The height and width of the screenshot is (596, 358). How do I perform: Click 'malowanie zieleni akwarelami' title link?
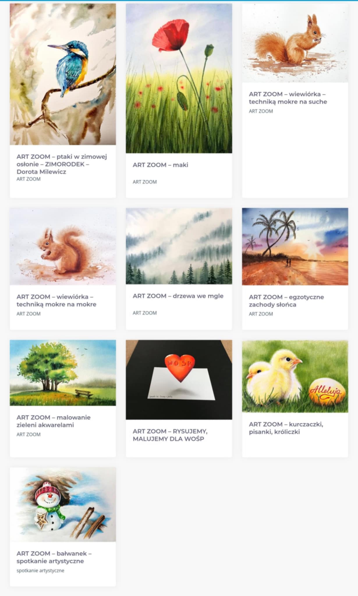[x=54, y=421]
